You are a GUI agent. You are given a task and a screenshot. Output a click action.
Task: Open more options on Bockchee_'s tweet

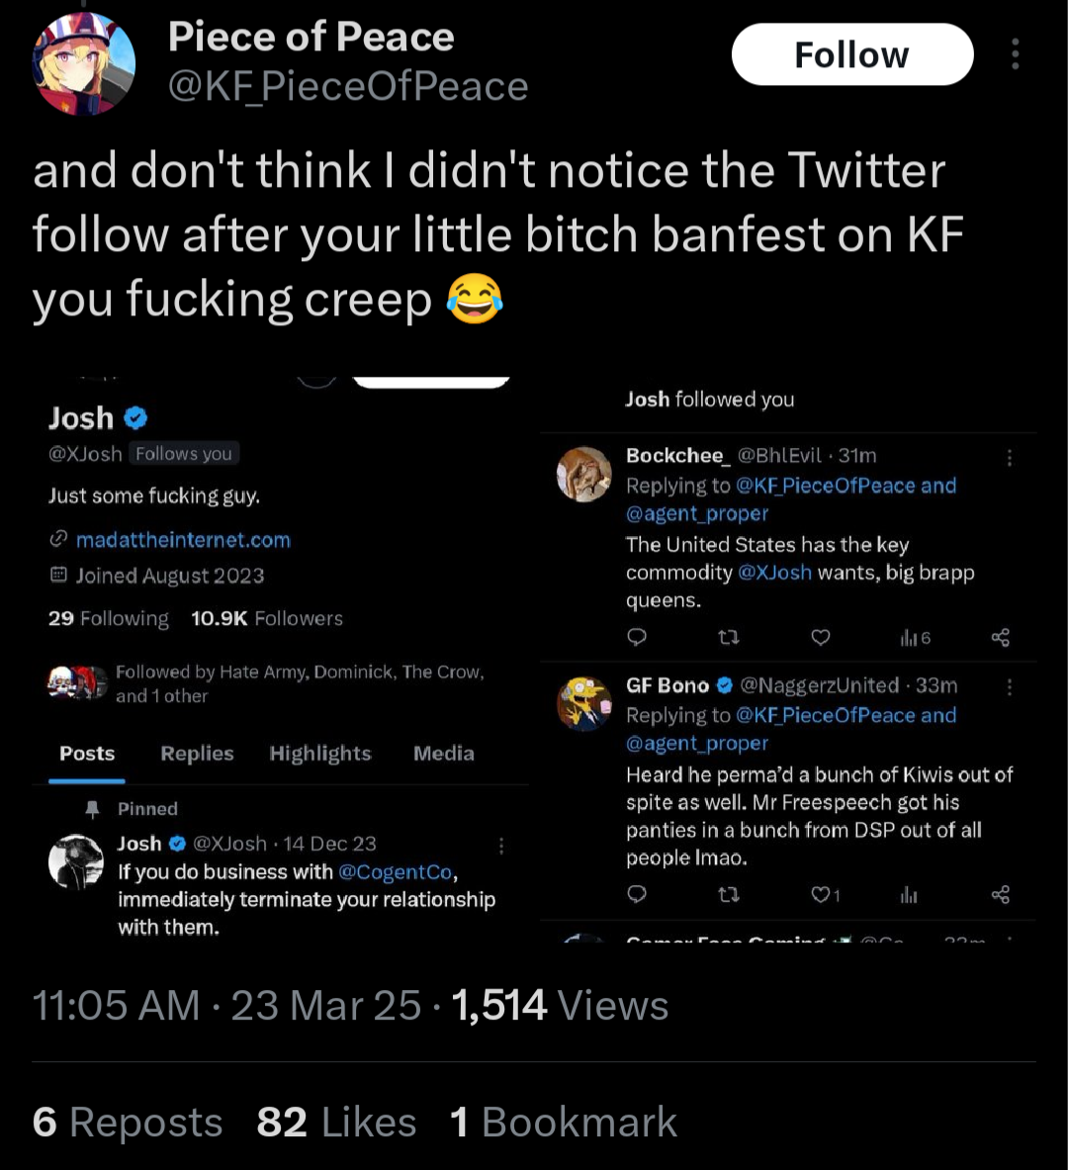coord(1009,457)
